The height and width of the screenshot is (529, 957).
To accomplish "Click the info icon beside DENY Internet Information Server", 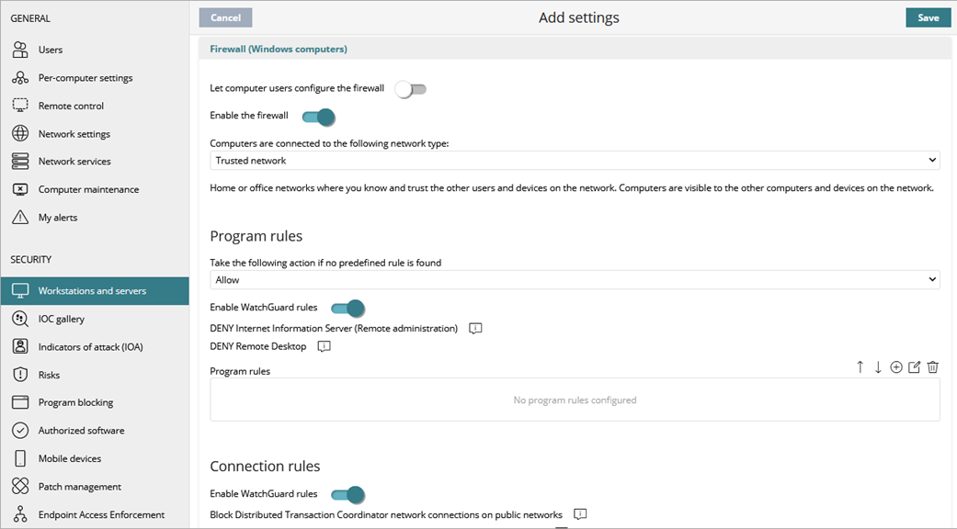I will 475,328.
